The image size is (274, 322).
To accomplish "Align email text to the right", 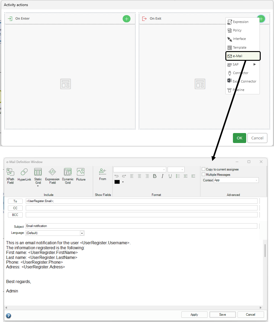I will point(147,176).
